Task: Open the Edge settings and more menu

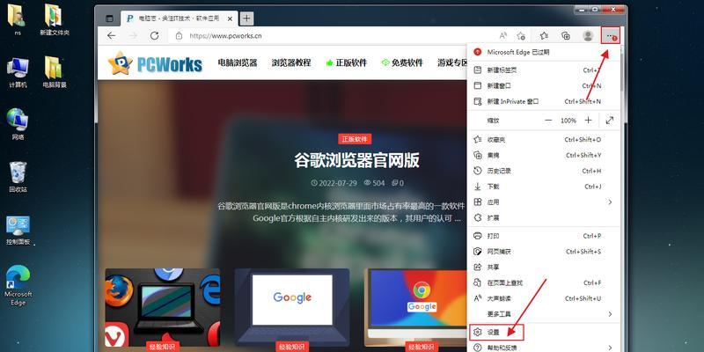Action: [x=610, y=35]
